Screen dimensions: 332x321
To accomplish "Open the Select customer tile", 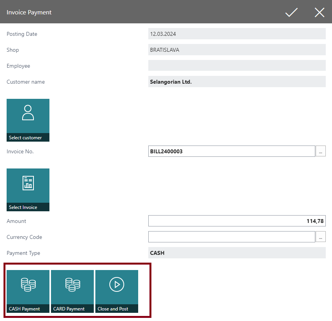I will click(x=28, y=120).
